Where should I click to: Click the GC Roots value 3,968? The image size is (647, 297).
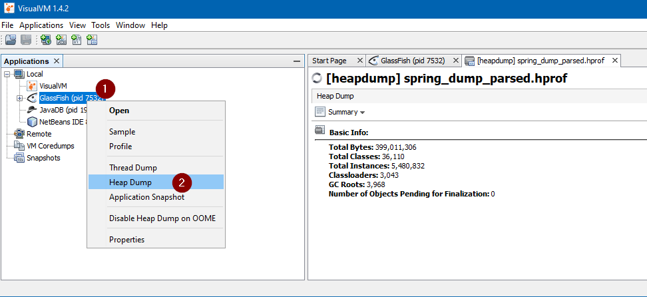375,184
